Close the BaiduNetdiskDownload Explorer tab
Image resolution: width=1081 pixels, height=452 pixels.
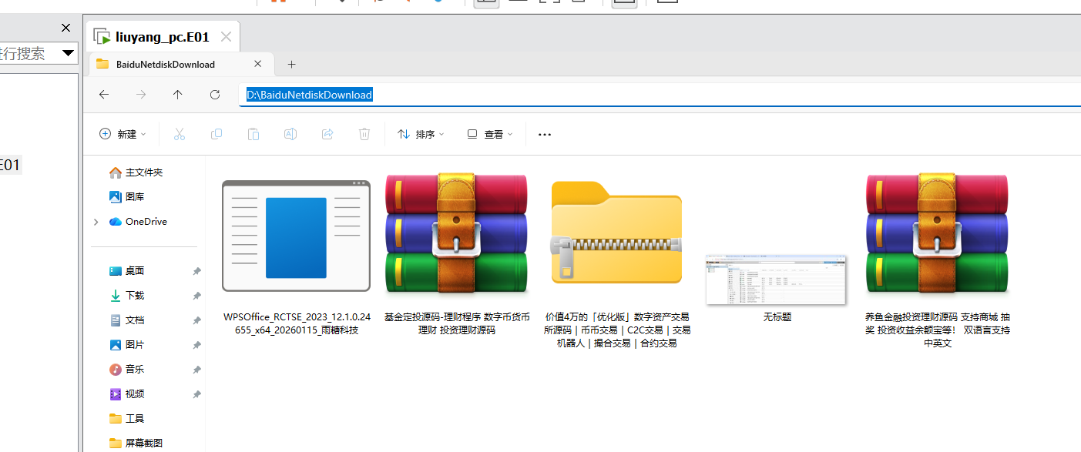click(x=258, y=64)
